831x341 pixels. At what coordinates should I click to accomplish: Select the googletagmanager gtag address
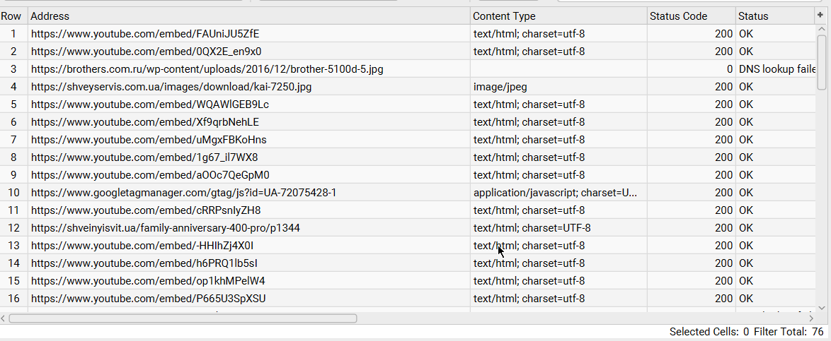tap(183, 193)
